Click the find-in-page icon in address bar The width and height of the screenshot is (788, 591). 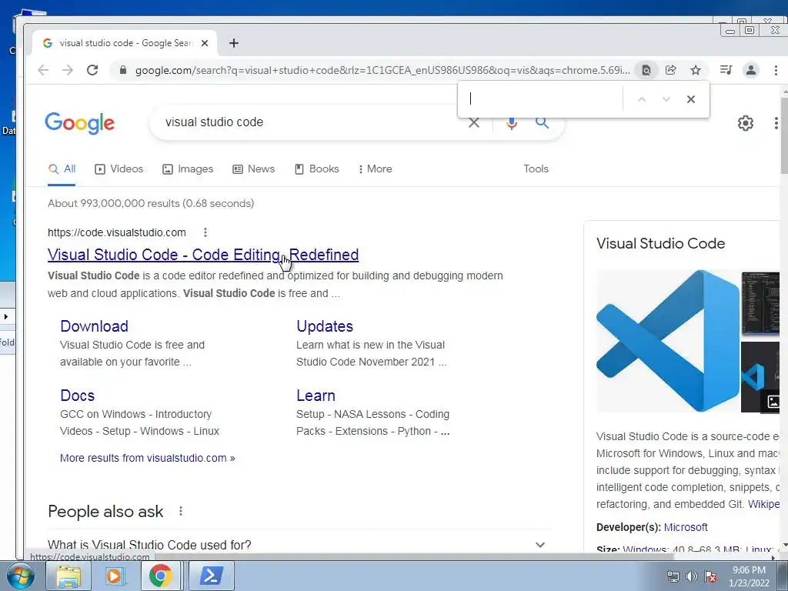point(646,70)
